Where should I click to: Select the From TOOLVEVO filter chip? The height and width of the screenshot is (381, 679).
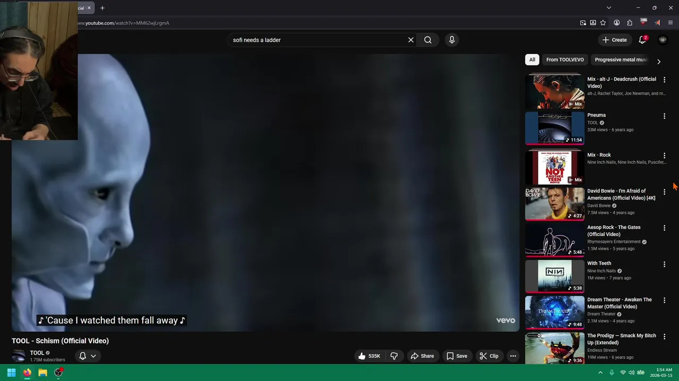[x=565, y=60]
